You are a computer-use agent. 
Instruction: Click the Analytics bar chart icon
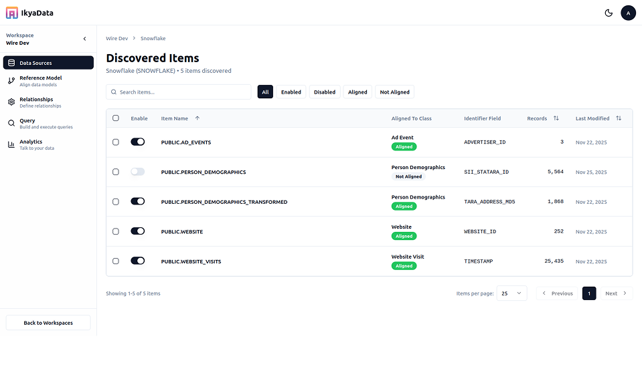11,144
